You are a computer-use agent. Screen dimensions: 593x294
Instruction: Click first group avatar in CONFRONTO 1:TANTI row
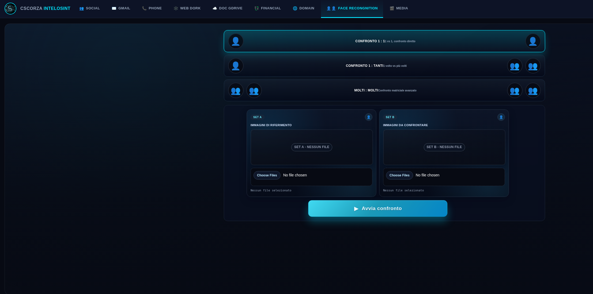(x=515, y=66)
